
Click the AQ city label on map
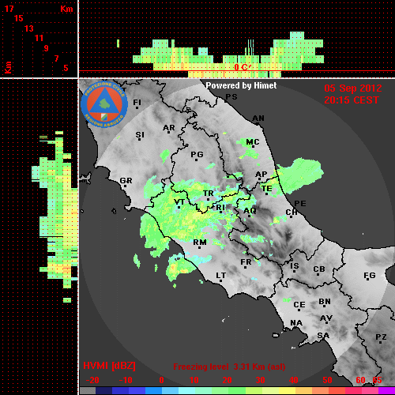pyautogui.click(x=250, y=211)
